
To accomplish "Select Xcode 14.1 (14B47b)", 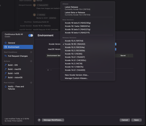I will click(88, 67).
